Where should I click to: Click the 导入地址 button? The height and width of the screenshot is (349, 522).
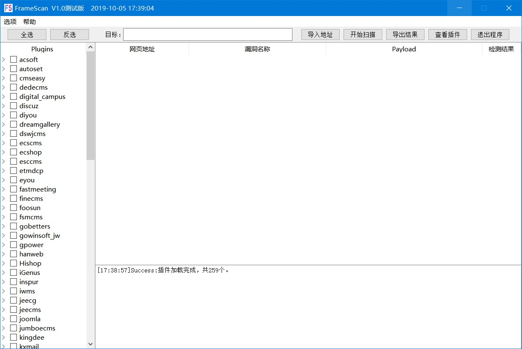pyautogui.click(x=320, y=35)
